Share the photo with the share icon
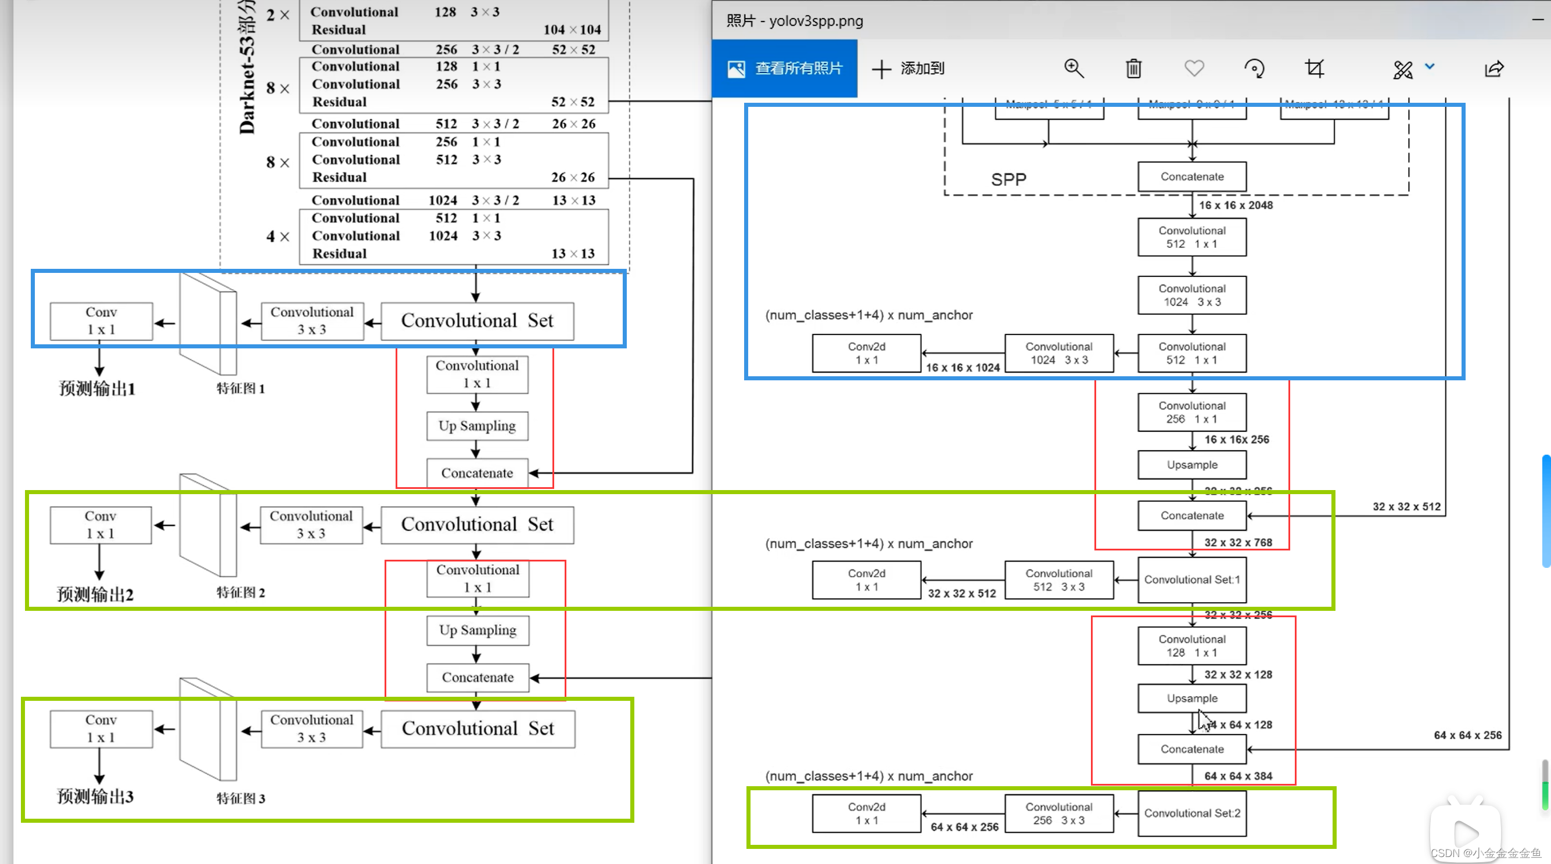The height and width of the screenshot is (864, 1551). click(x=1495, y=69)
